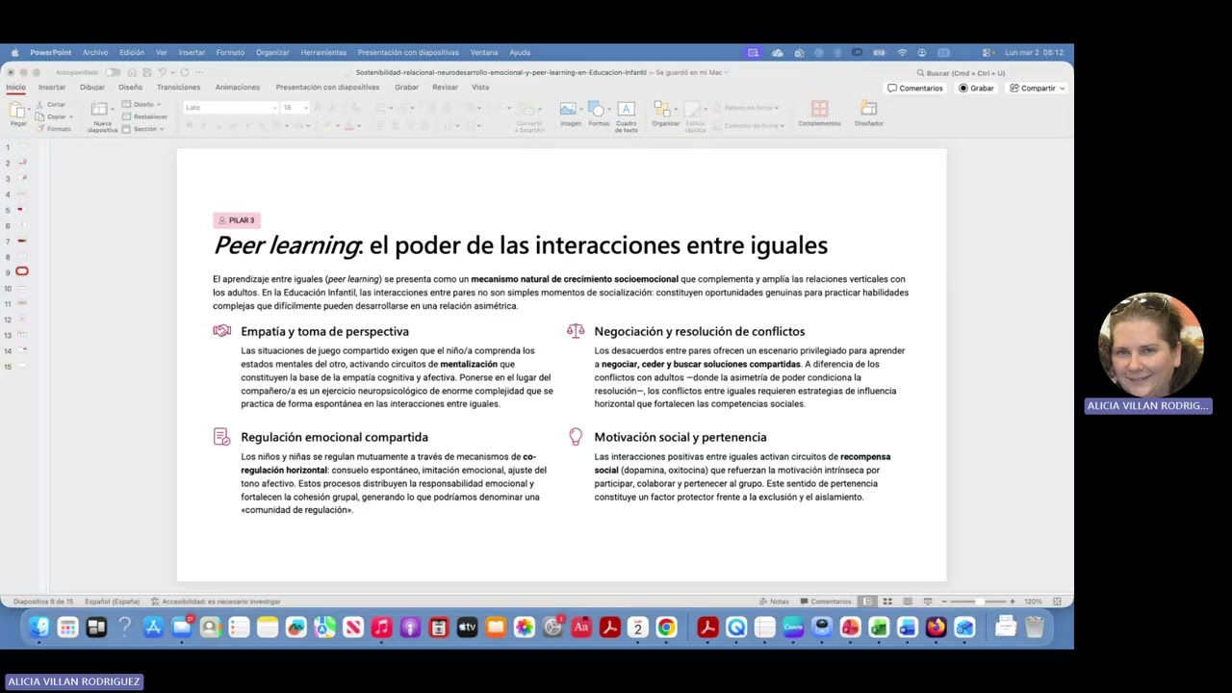The width and height of the screenshot is (1232, 693).
Task: Open the Organizar arrange tool
Action: click(x=665, y=115)
